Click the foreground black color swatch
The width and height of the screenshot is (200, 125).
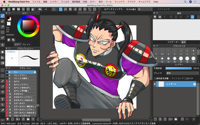tap(8, 18)
